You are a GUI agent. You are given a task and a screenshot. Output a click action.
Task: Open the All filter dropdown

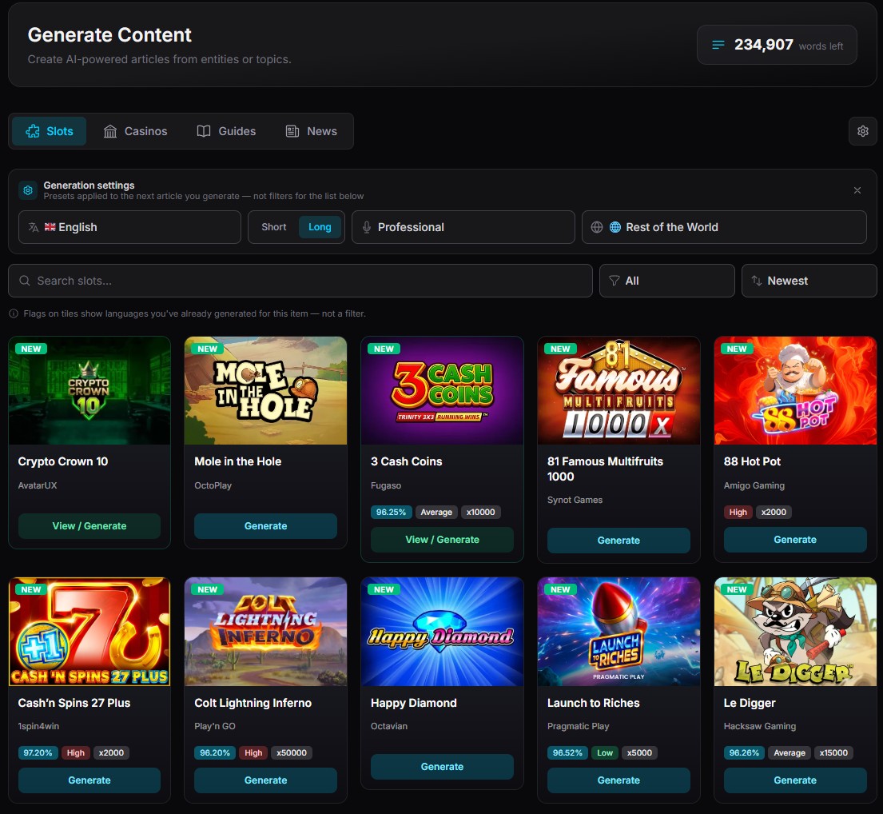(x=666, y=281)
